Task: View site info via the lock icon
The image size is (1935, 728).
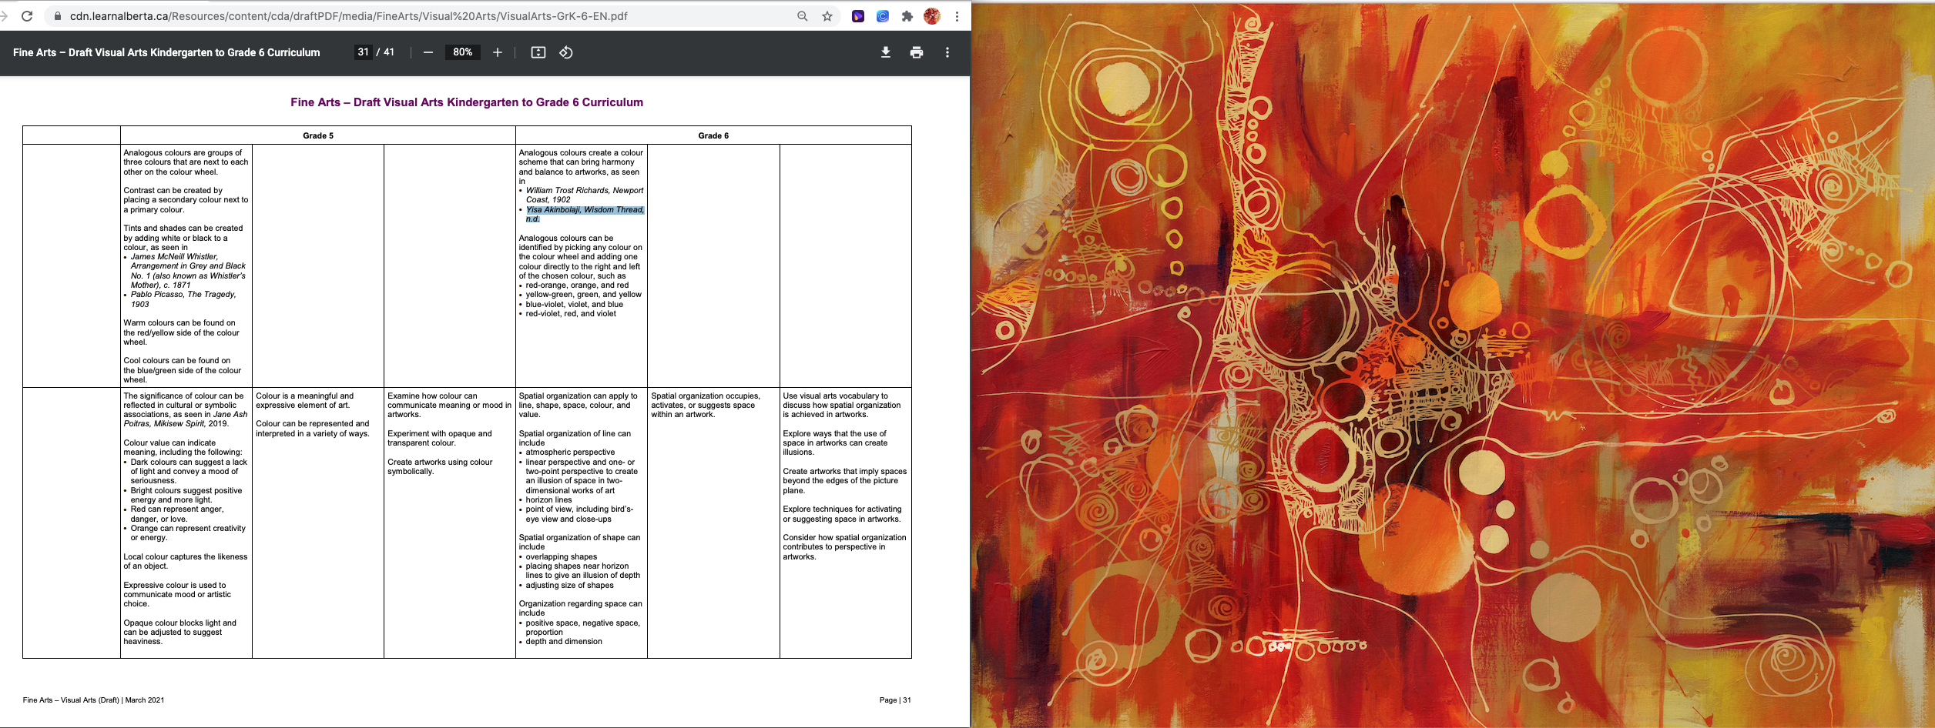Action: pos(57,16)
